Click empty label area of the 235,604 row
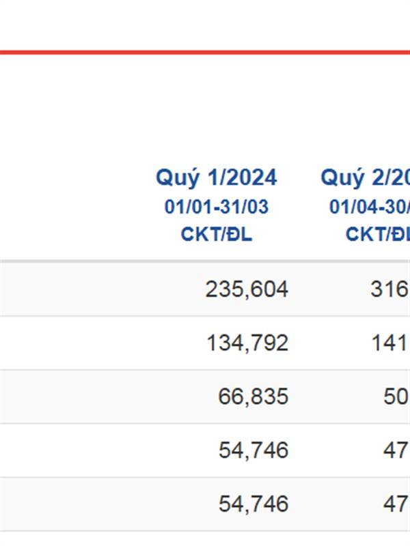410x546 pixels. tap(68, 289)
